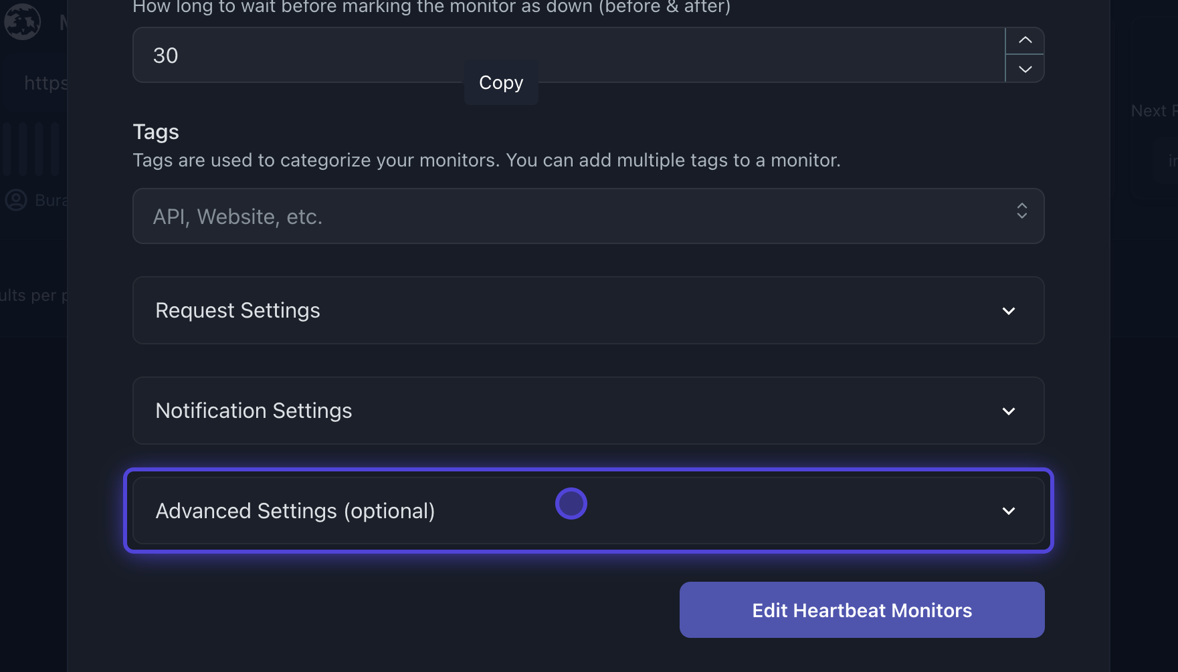
Task: Click the up-down selector icon in Tags field
Action: (1021, 211)
